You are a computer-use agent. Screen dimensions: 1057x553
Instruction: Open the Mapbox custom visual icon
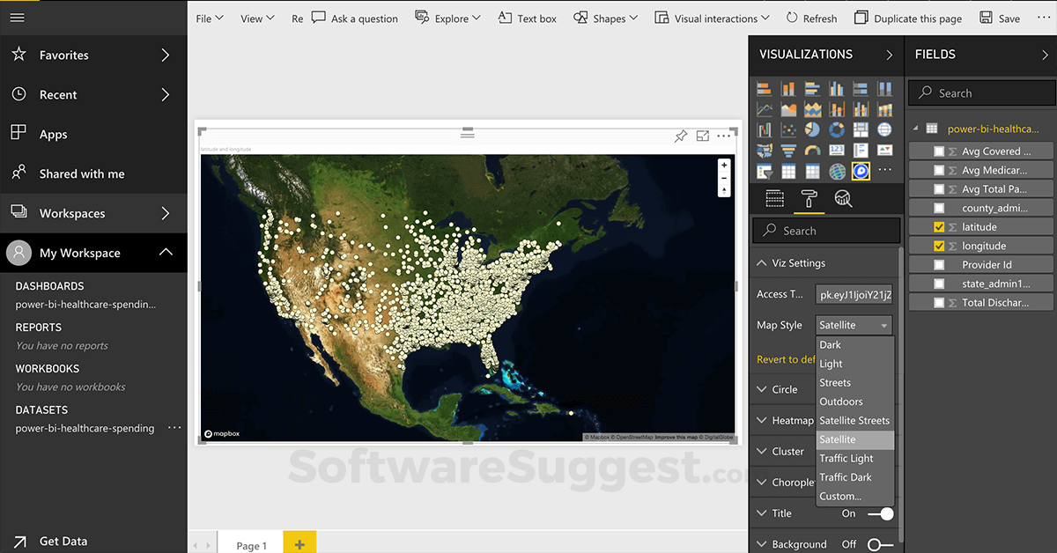click(x=861, y=170)
